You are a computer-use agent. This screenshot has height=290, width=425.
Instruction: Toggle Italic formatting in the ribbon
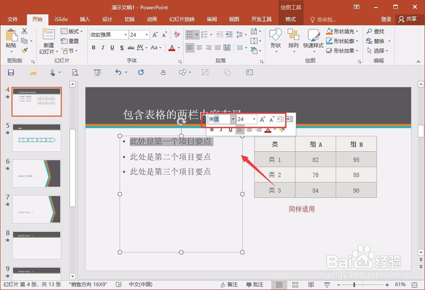[102, 48]
